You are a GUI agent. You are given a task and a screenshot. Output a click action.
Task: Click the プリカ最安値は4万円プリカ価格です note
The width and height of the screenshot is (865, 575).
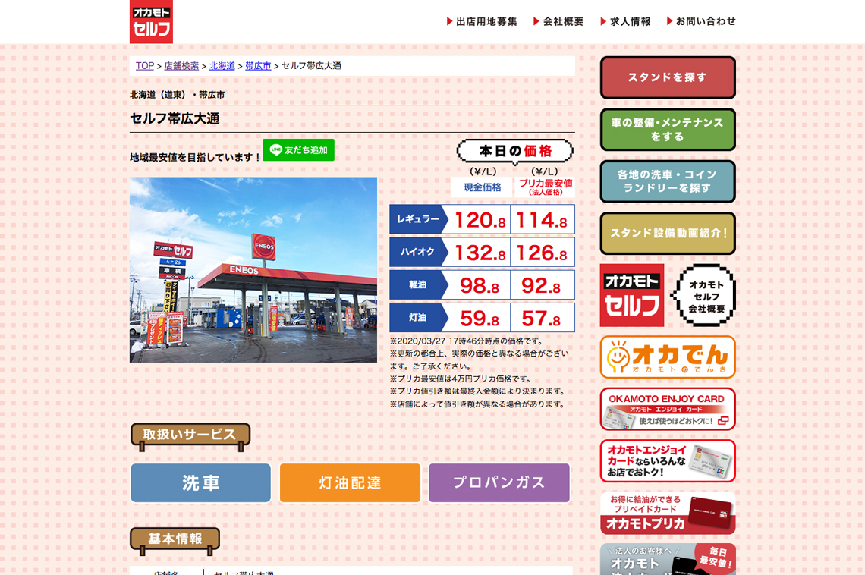click(x=460, y=379)
